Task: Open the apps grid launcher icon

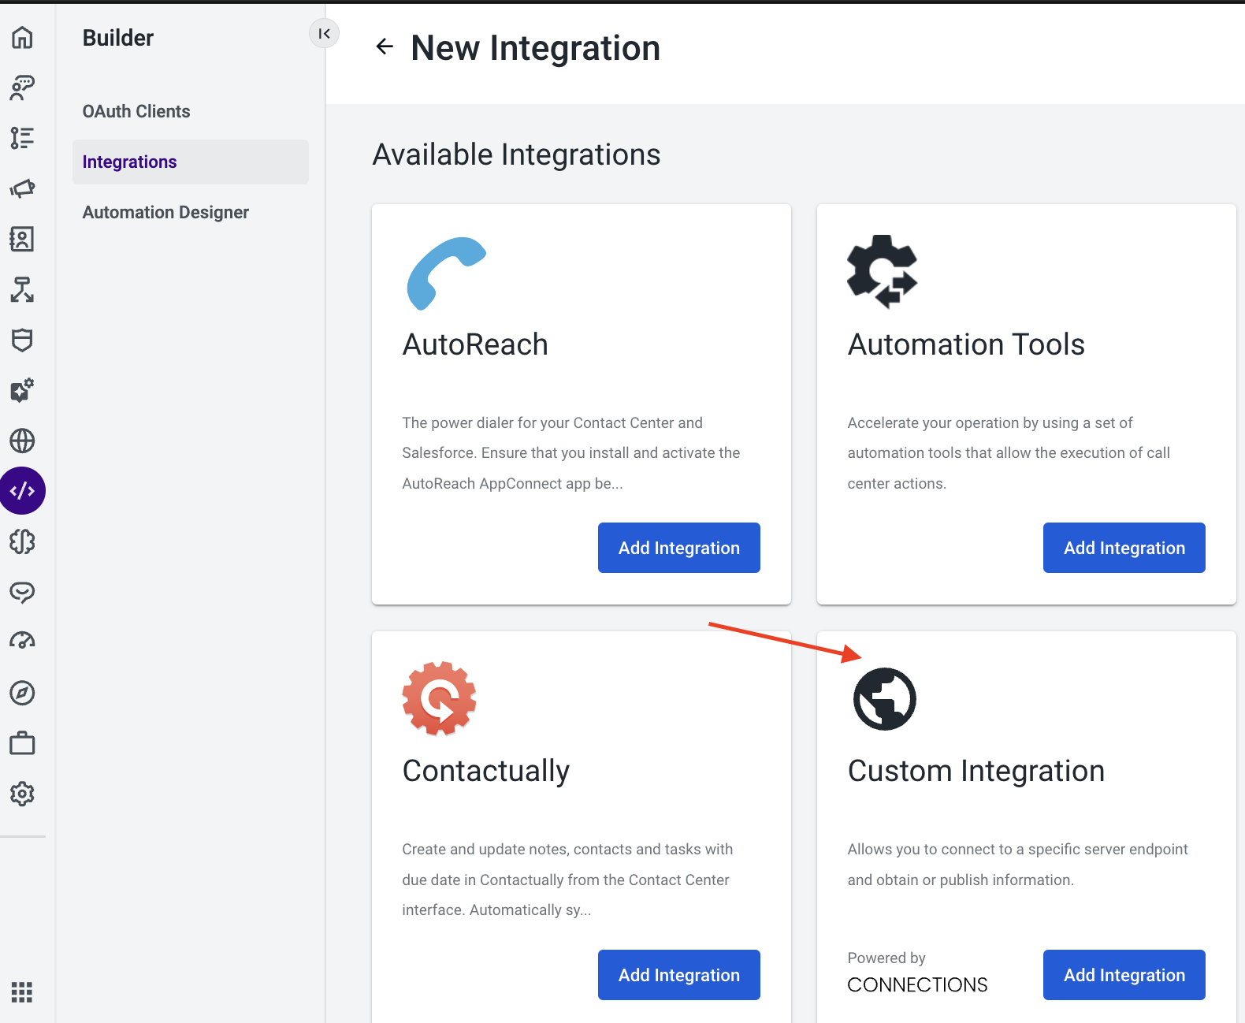Action: point(22,992)
